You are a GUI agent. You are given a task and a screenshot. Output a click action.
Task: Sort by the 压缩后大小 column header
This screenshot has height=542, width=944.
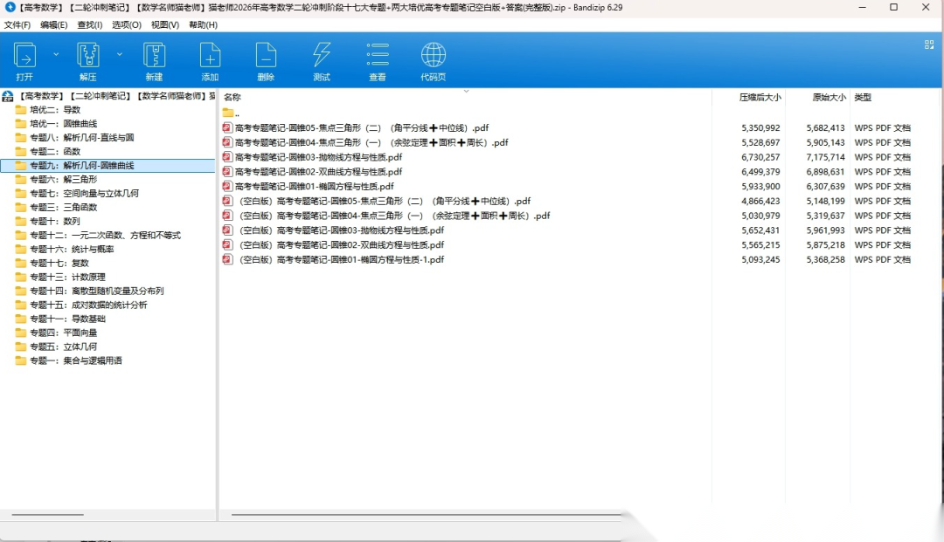(760, 97)
